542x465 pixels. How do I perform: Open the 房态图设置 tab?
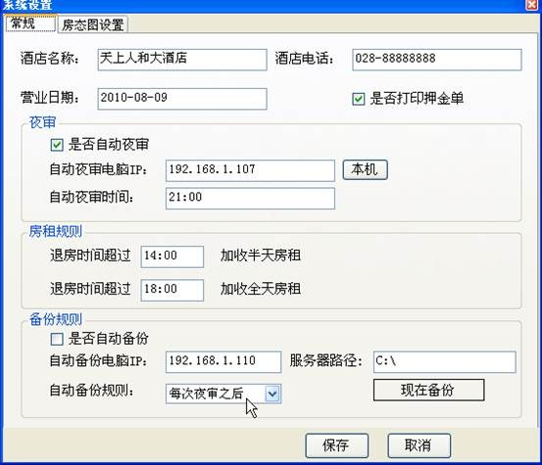coord(93,24)
